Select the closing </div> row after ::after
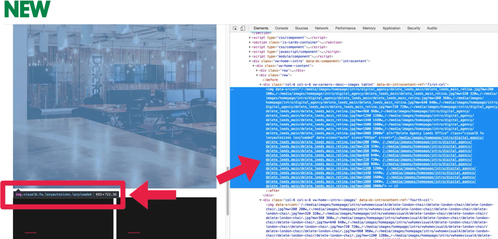This screenshot has height=239, width=498. pos(268,196)
